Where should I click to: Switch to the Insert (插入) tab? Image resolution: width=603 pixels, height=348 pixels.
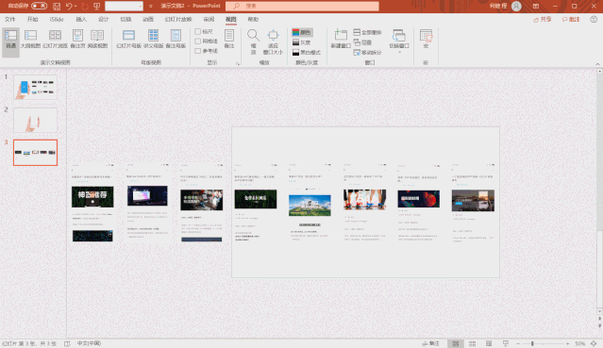click(81, 19)
